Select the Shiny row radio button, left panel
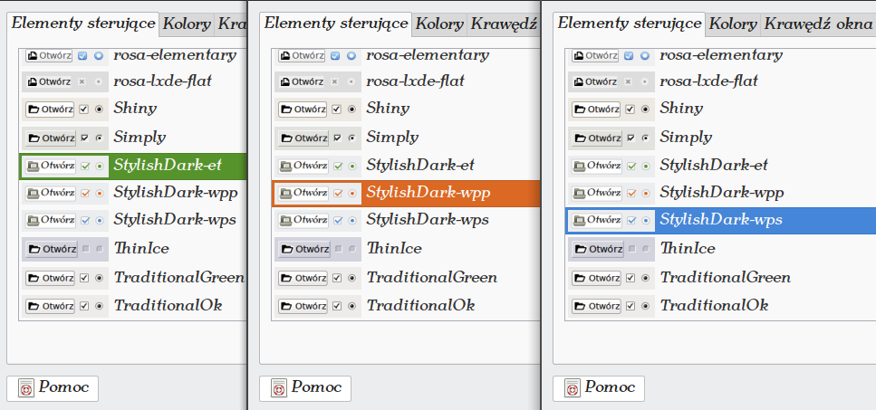The image size is (876, 410). (x=99, y=110)
